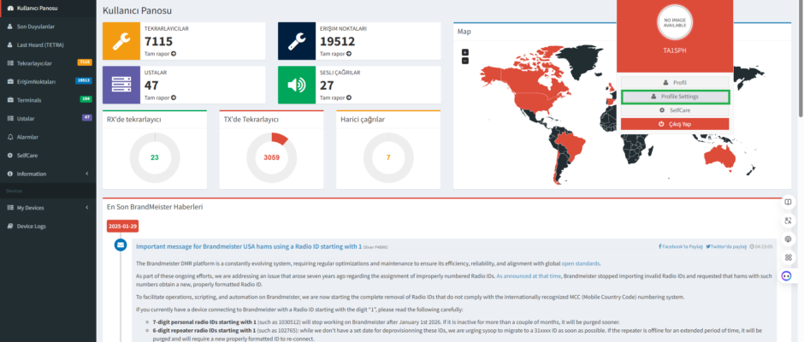Click the translate icon in right toolbar

point(788,221)
